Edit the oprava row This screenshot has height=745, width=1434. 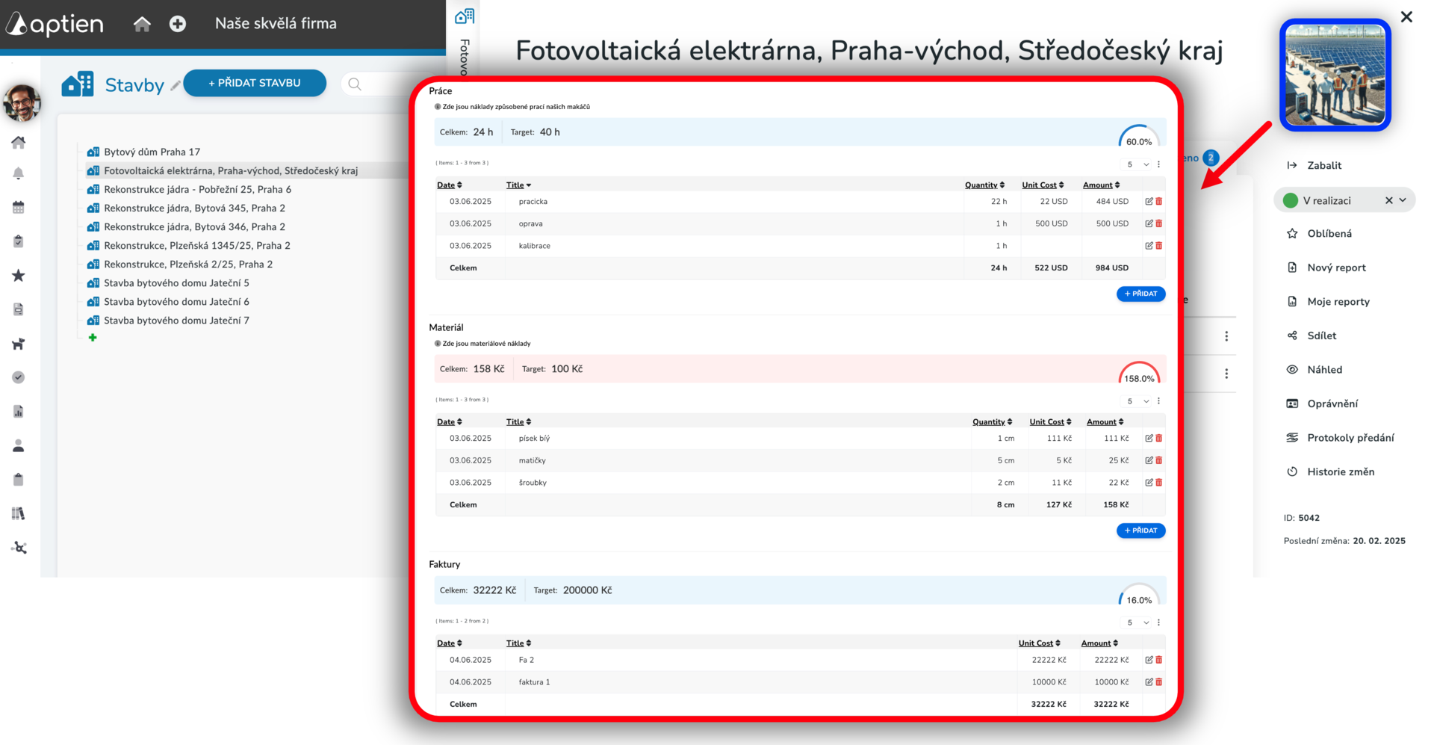coord(1149,223)
